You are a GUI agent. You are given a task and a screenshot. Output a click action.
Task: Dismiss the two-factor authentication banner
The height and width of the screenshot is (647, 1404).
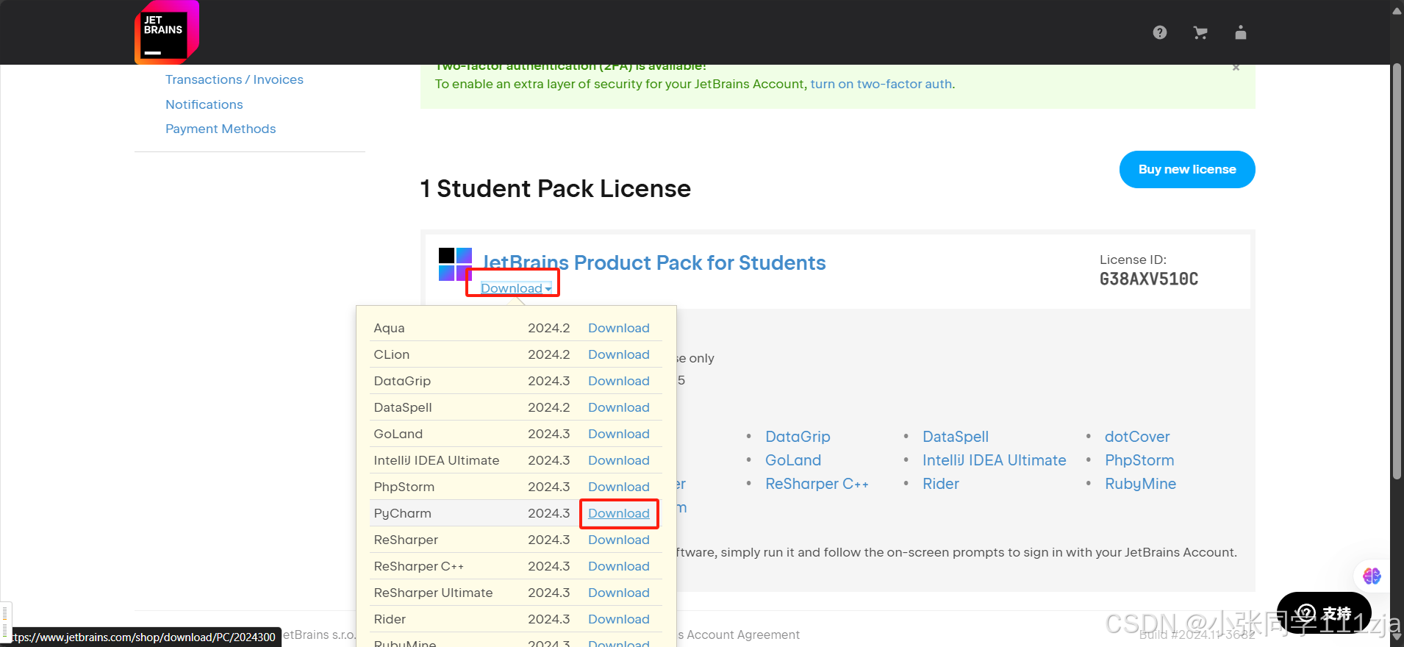coord(1236,68)
